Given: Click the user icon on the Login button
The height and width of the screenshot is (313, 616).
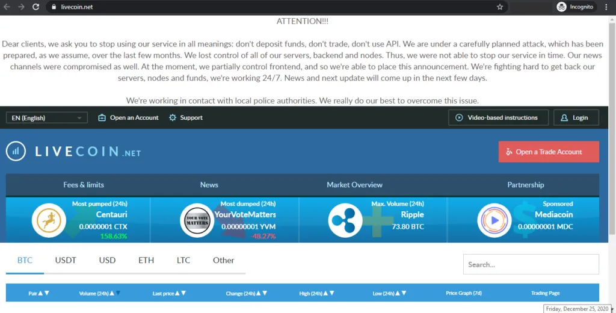Looking at the screenshot, I should (564, 117).
